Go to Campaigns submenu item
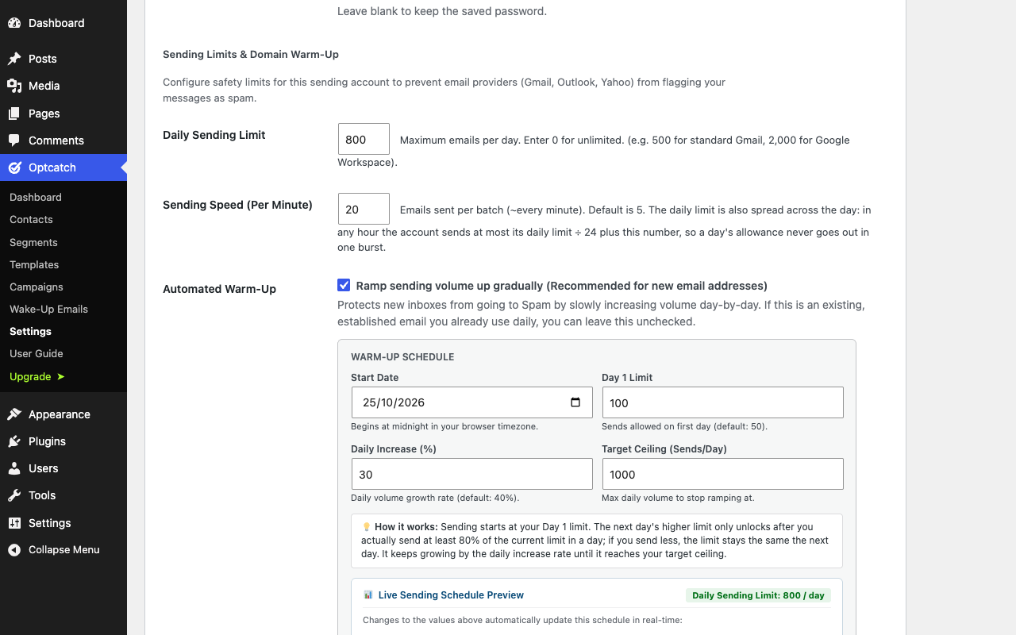 (x=37, y=287)
